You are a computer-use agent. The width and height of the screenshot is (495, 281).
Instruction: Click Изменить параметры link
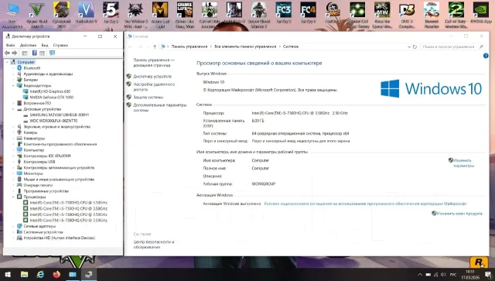click(x=463, y=163)
